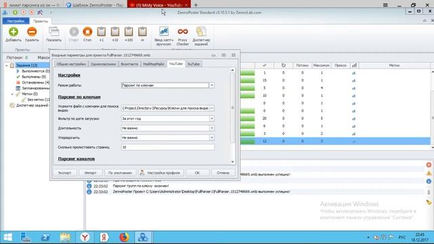The image size is (434, 244).
Task: Click the Экспорт button
Action: pyautogui.click(x=64, y=173)
